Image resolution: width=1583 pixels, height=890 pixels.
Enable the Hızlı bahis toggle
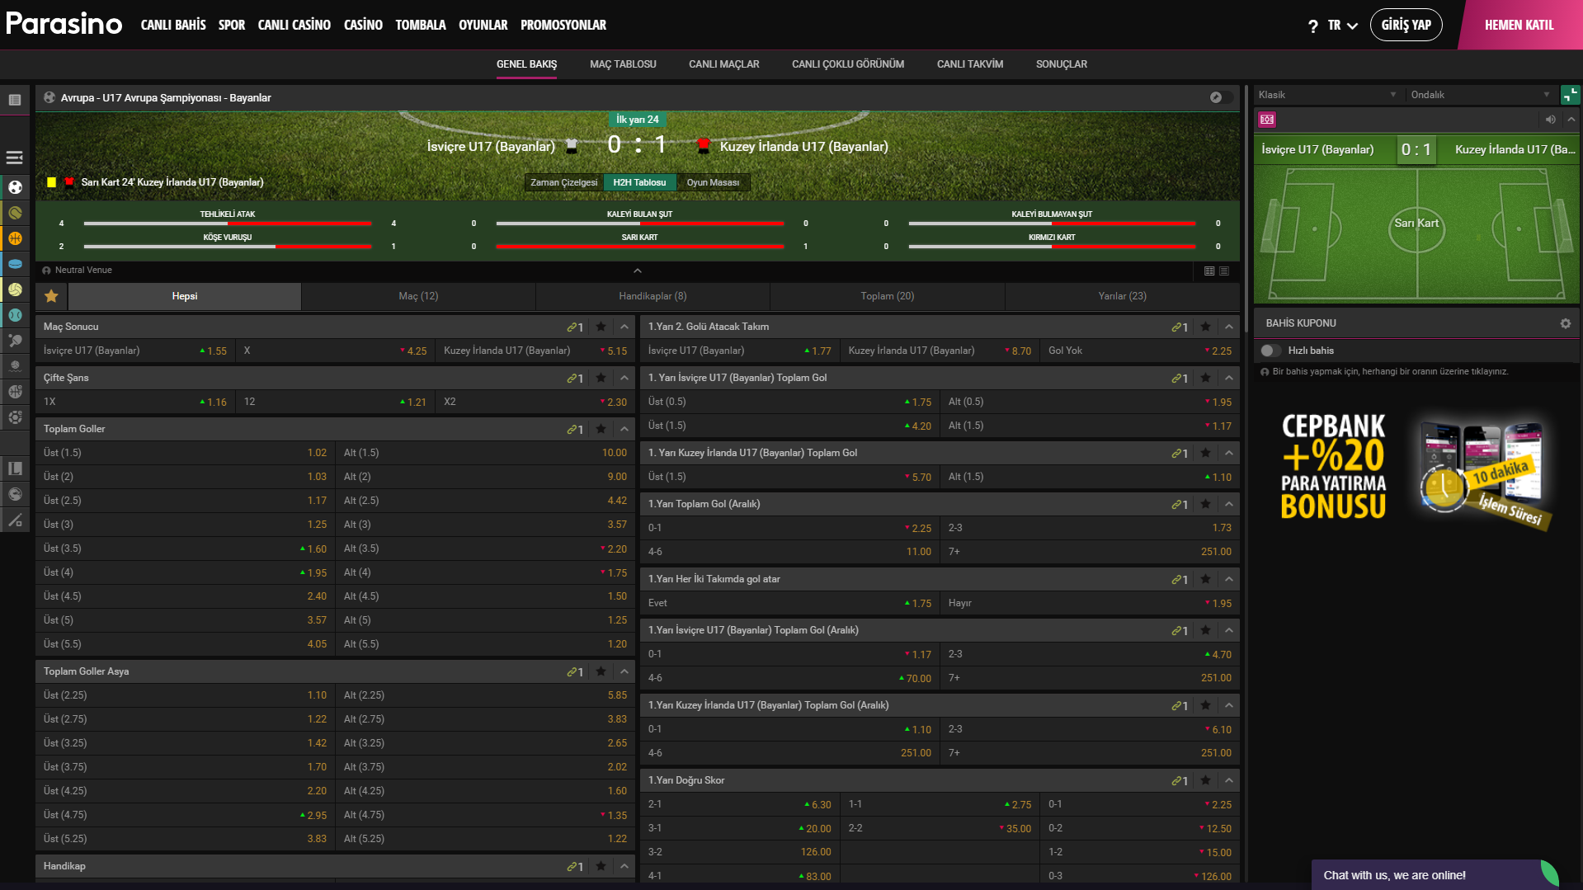[x=1271, y=351]
